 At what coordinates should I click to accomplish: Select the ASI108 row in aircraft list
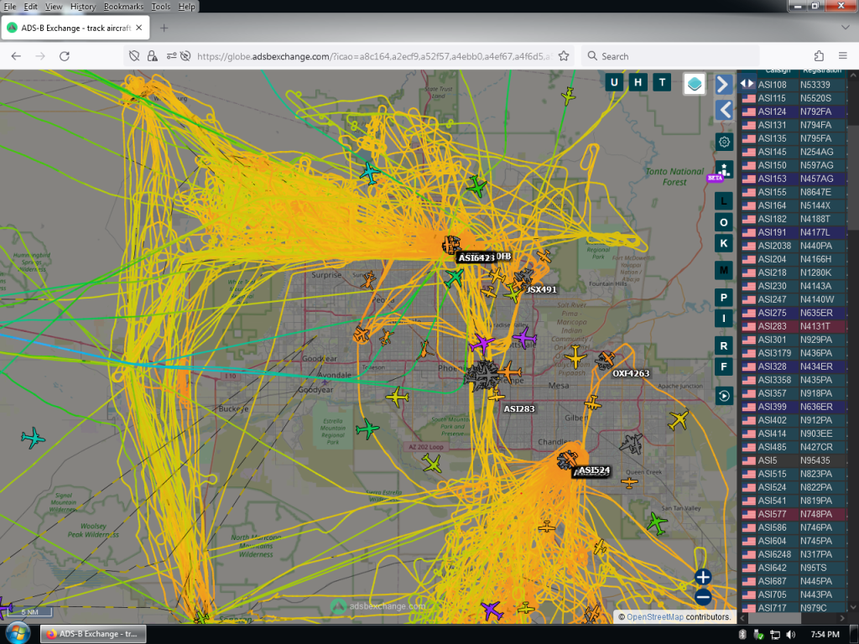click(794, 85)
